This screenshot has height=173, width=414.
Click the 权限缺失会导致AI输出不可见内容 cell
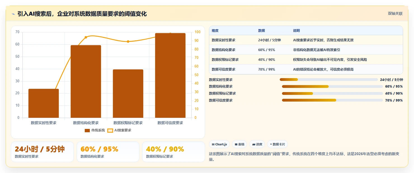click(x=330, y=60)
